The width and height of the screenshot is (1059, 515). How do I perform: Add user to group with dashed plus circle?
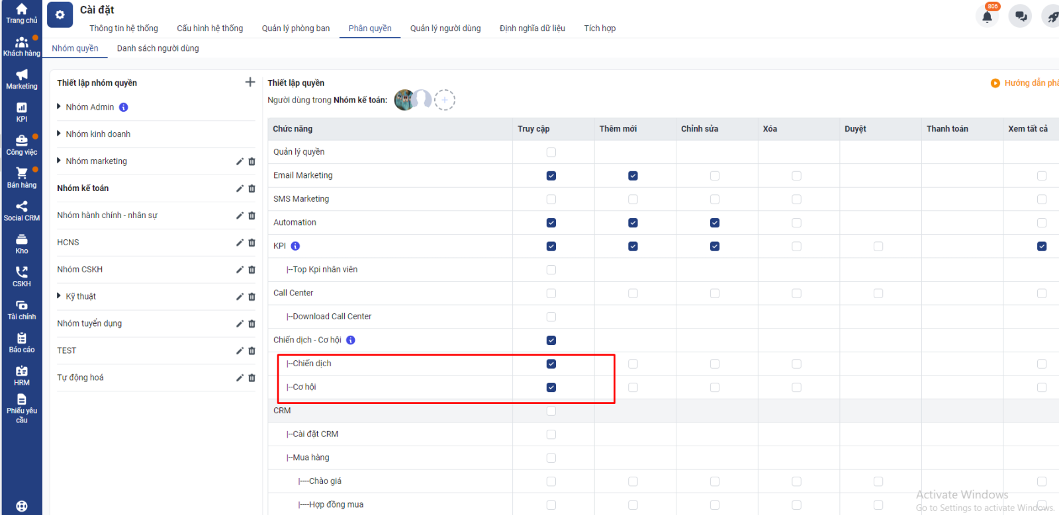click(445, 100)
